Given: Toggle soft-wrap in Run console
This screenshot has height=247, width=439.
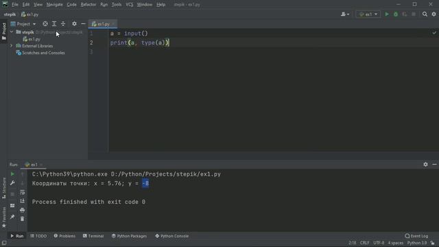Looking at the screenshot, I should pyautogui.click(x=23, y=192).
